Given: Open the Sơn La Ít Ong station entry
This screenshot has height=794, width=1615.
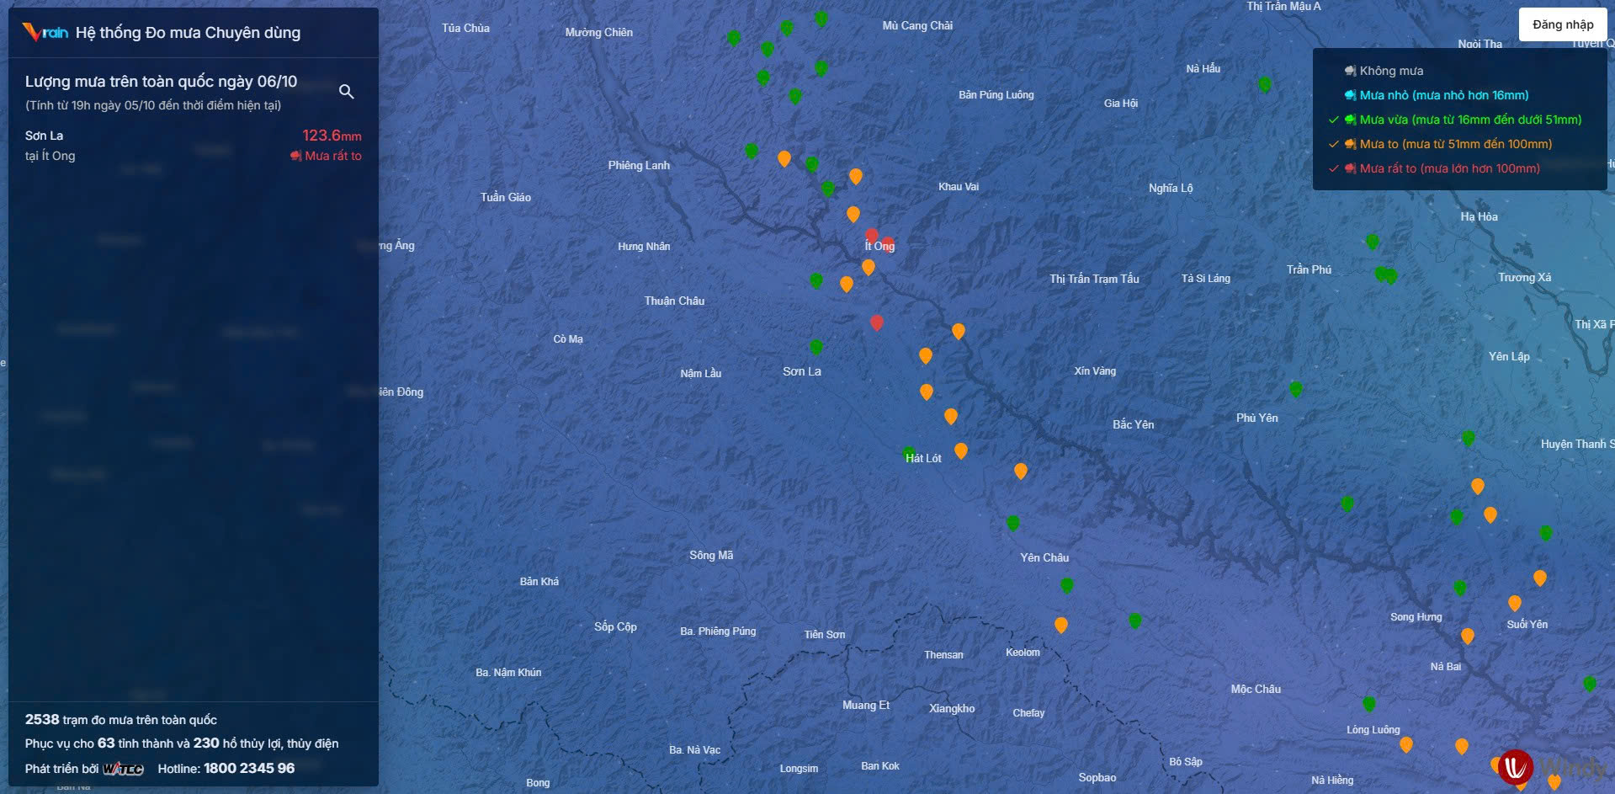Looking at the screenshot, I should [193, 145].
